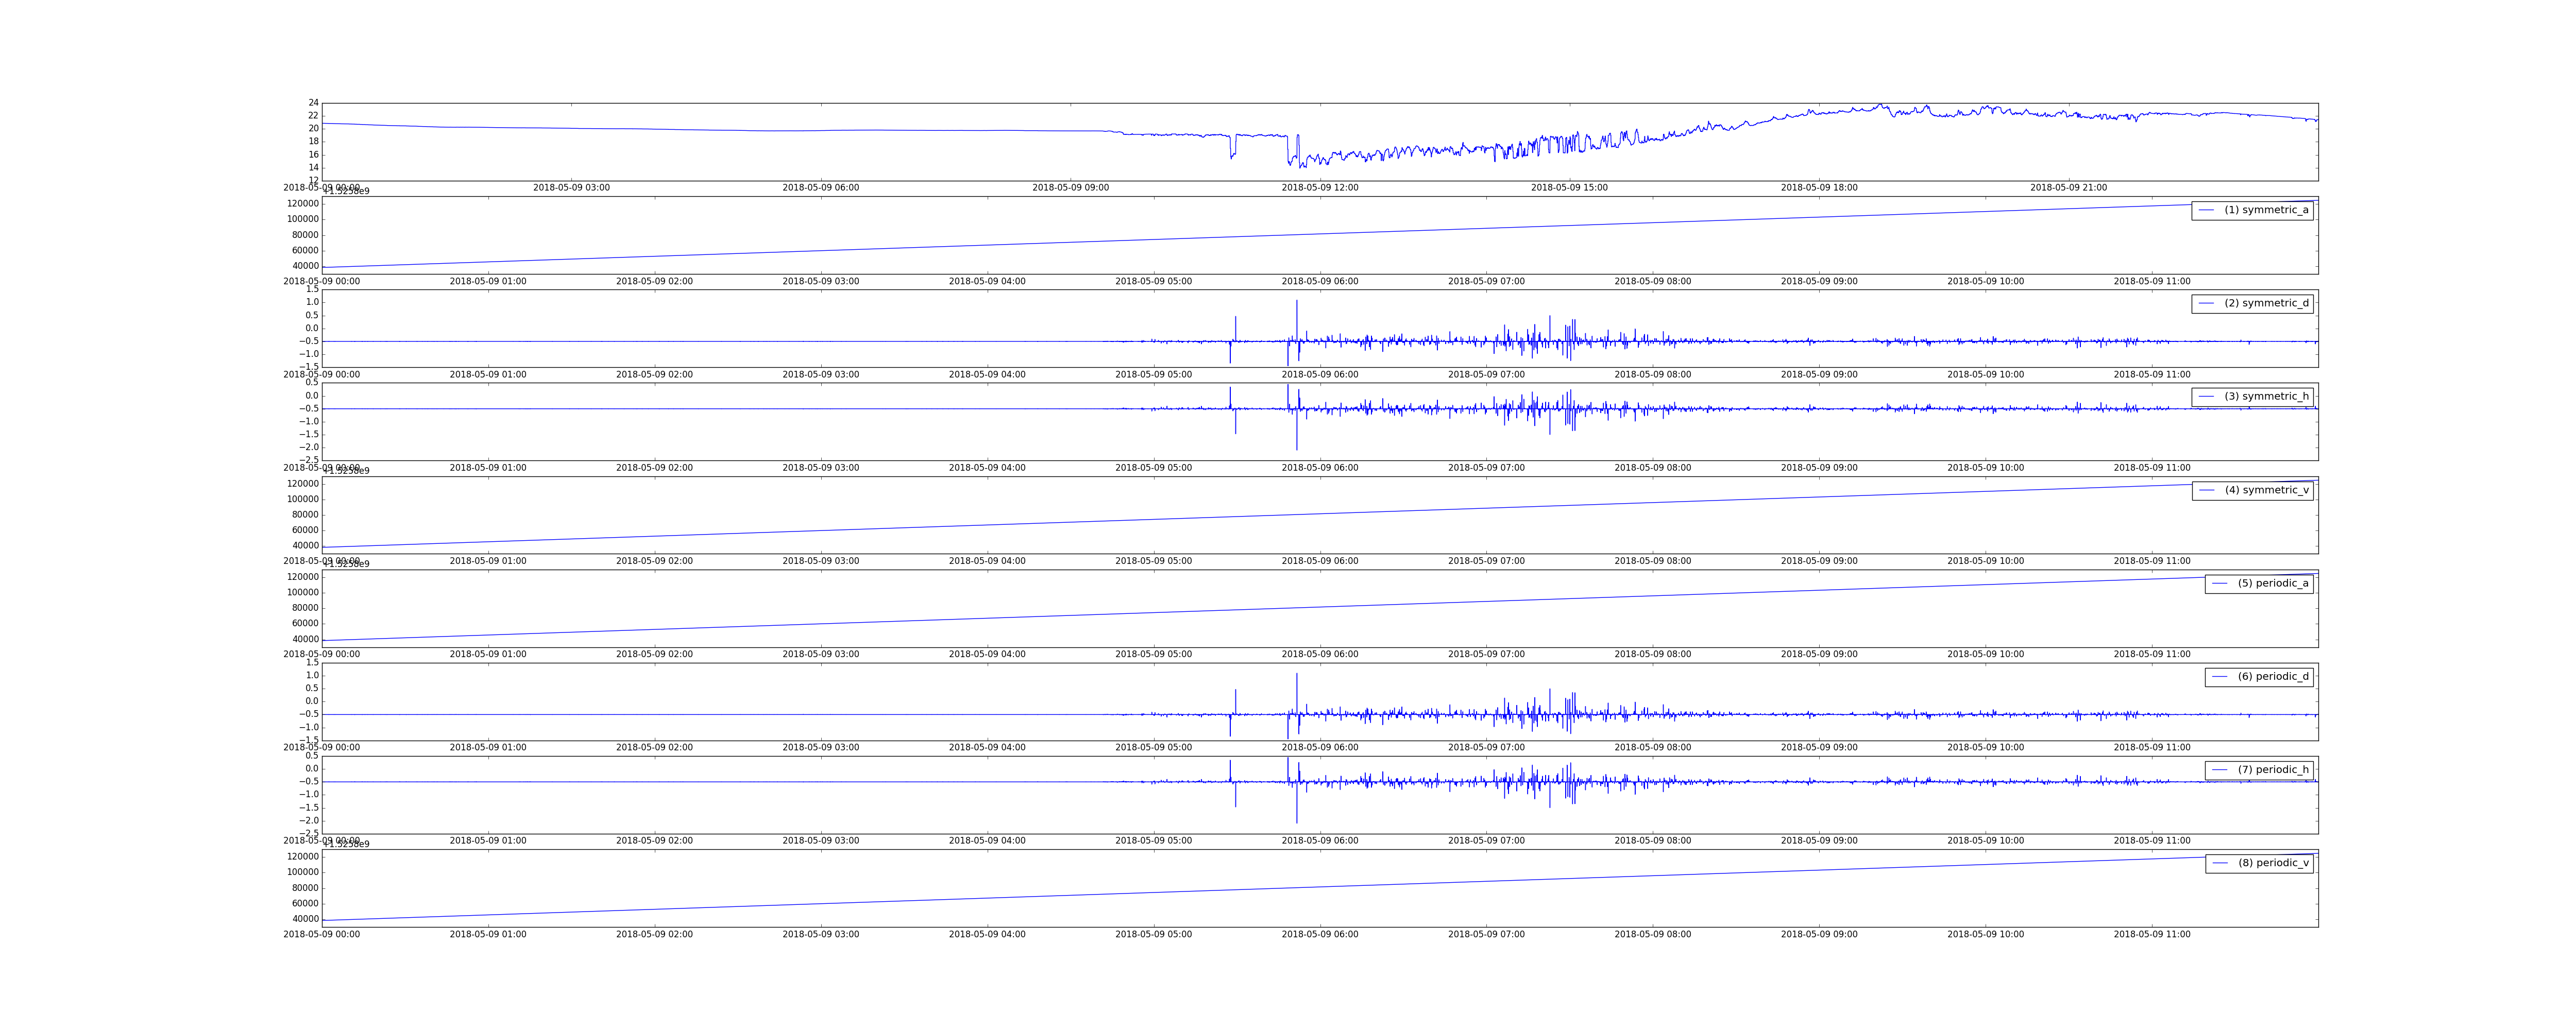Viewport: 2576px width, 1030px height.
Task: Click blue line sample in symmetric_a legend
Action: [2206, 210]
